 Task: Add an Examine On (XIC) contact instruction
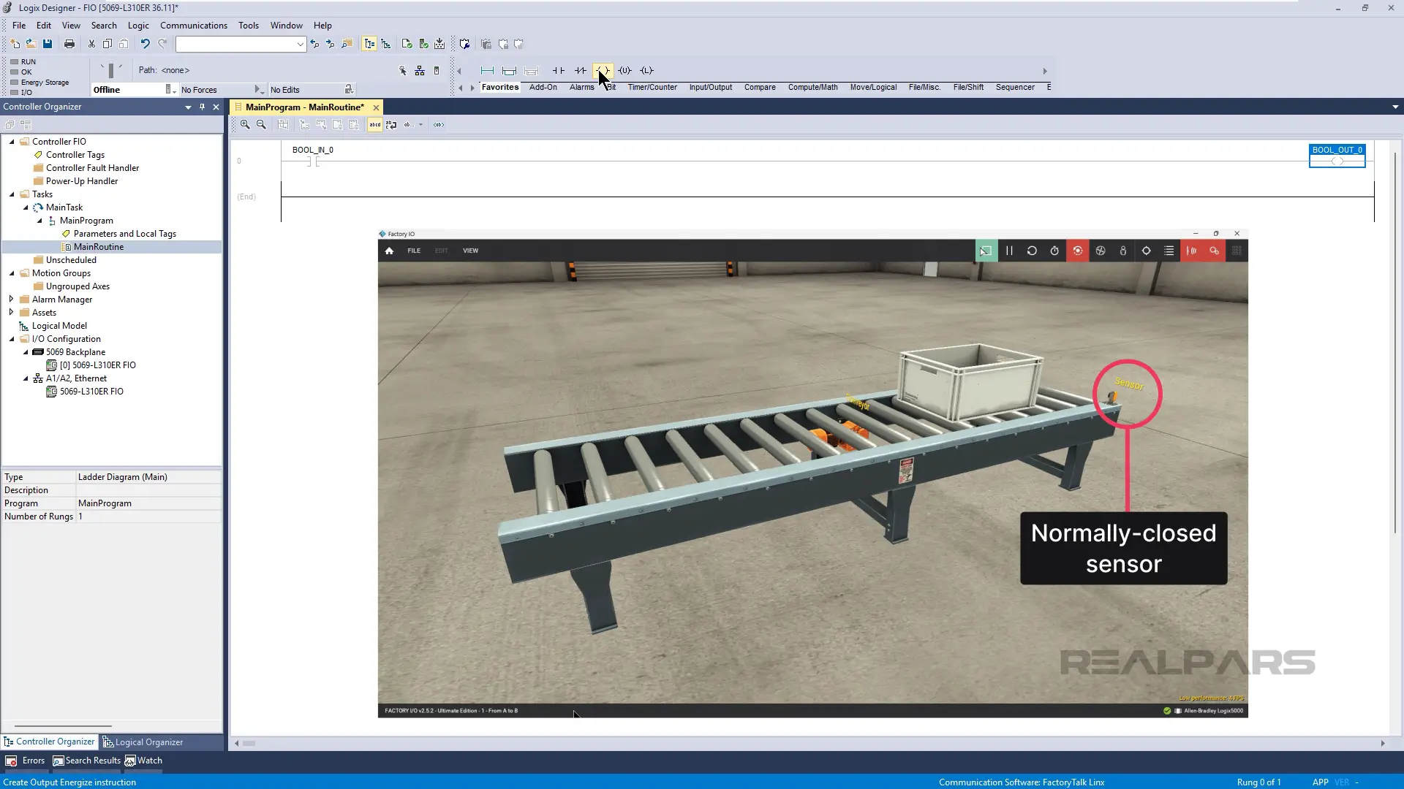point(559,71)
